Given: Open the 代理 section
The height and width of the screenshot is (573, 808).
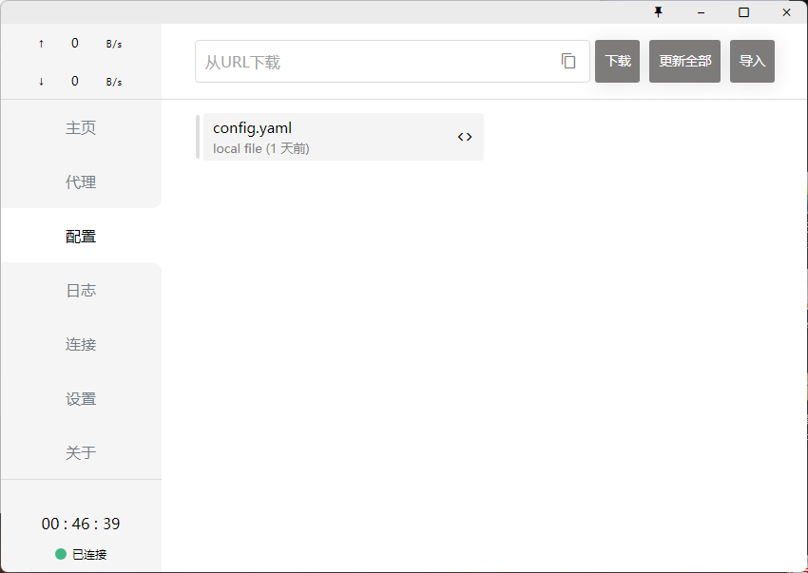Looking at the screenshot, I should [81, 182].
